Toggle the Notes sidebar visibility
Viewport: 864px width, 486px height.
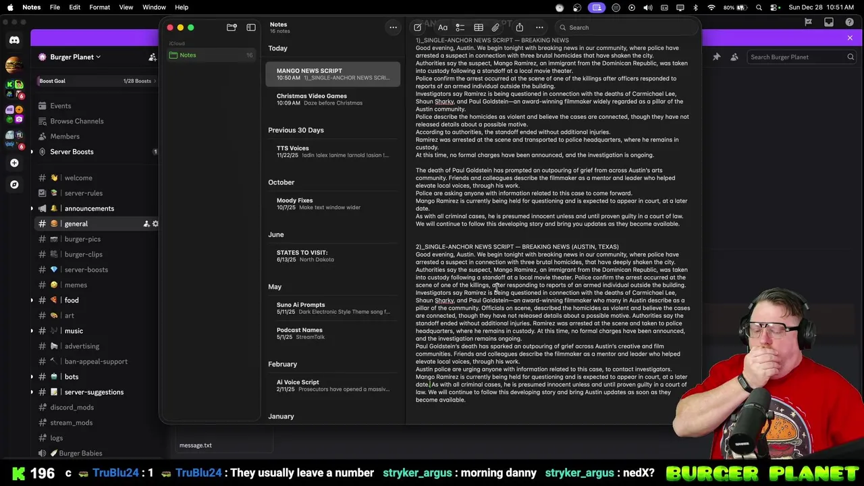(251, 28)
